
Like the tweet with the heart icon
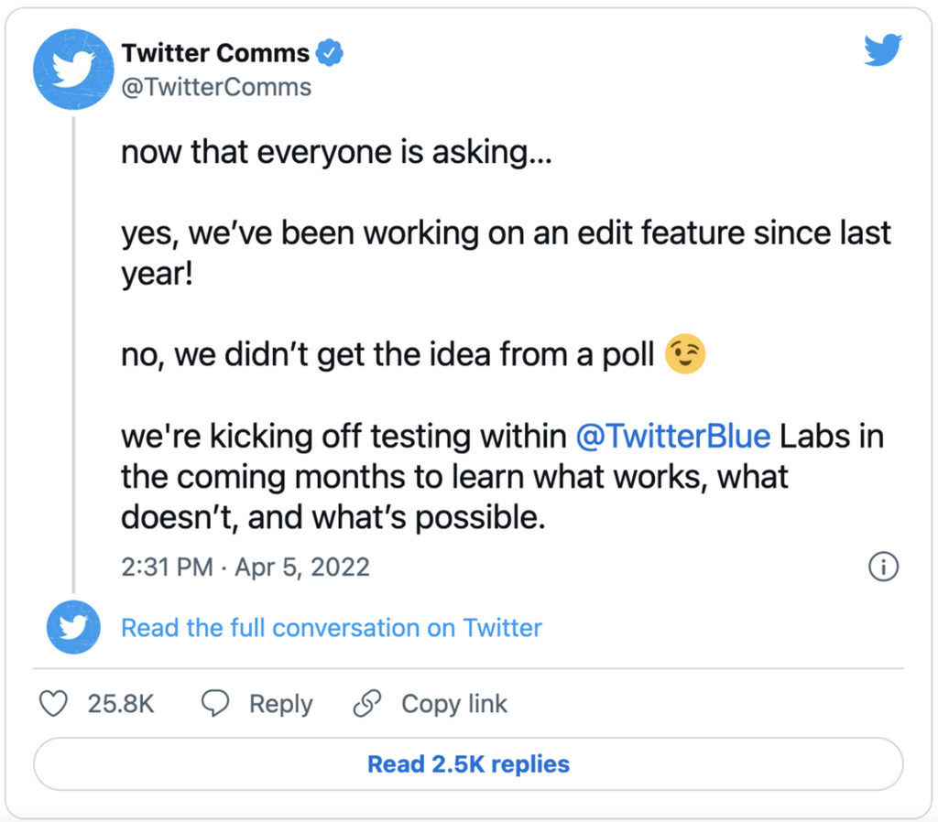(55, 704)
